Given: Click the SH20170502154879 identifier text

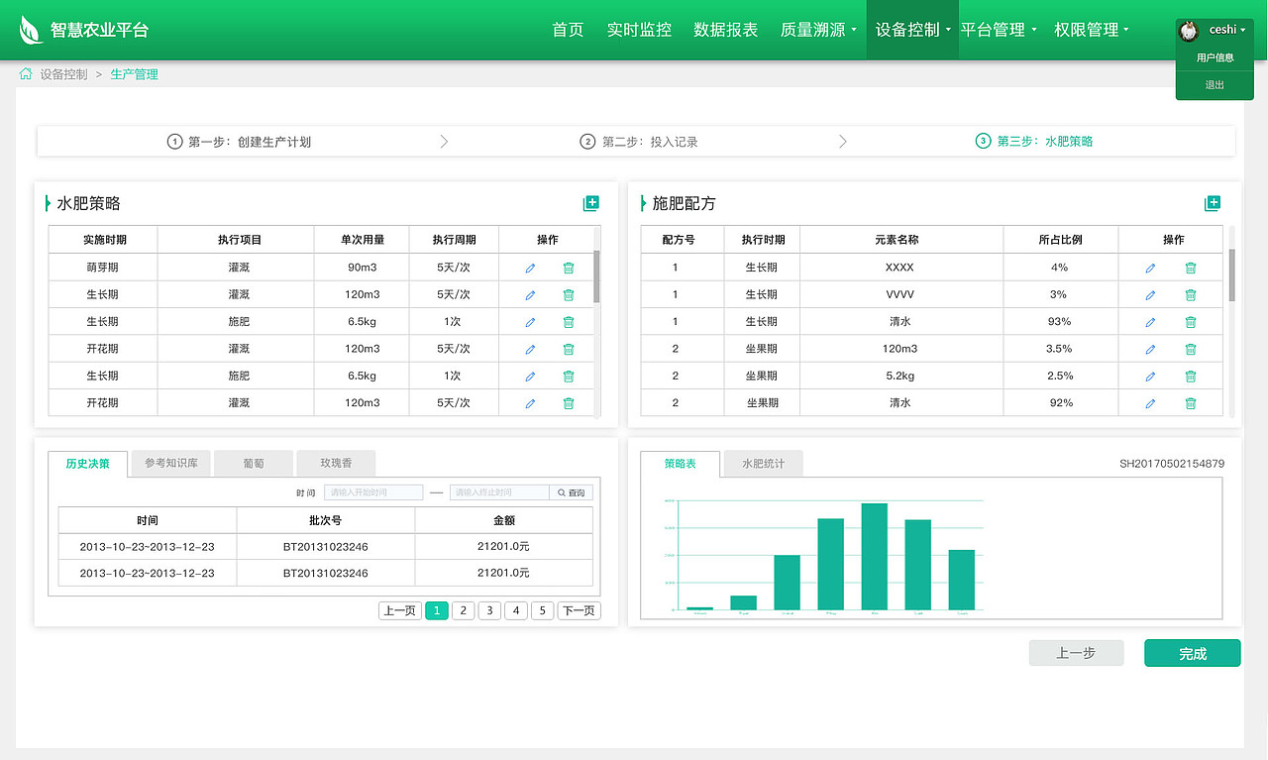Looking at the screenshot, I should (x=1172, y=464).
